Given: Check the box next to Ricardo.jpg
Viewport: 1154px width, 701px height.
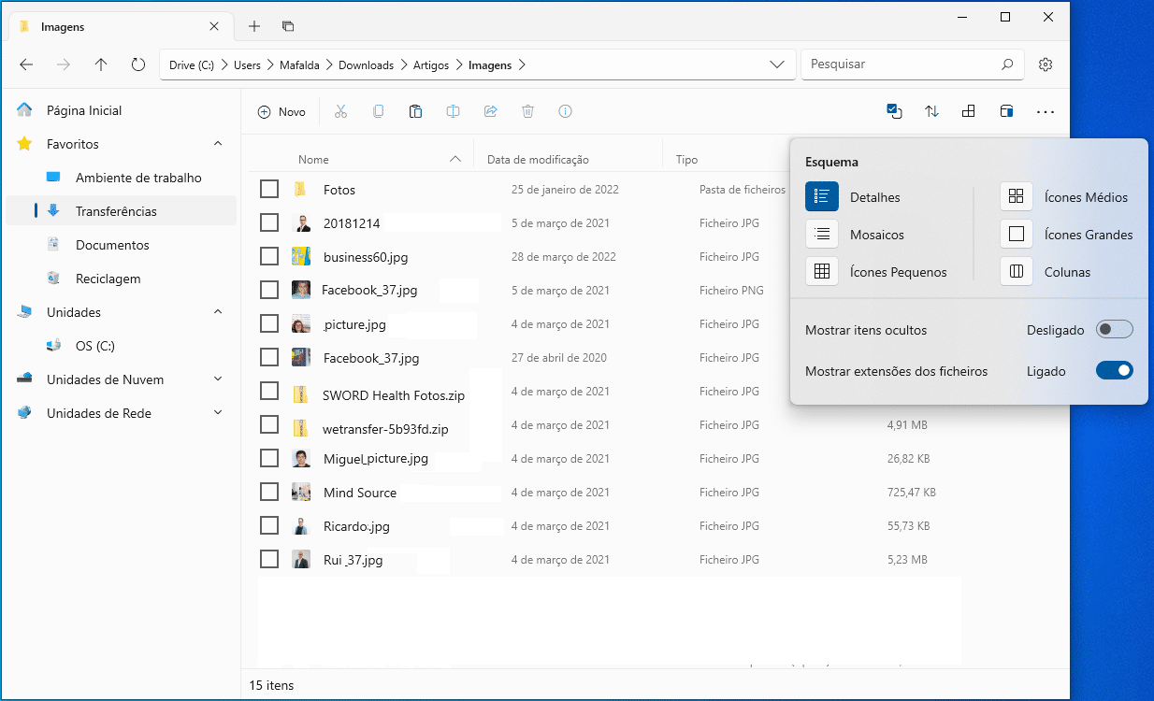Looking at the screenshot, I should 269,526.
